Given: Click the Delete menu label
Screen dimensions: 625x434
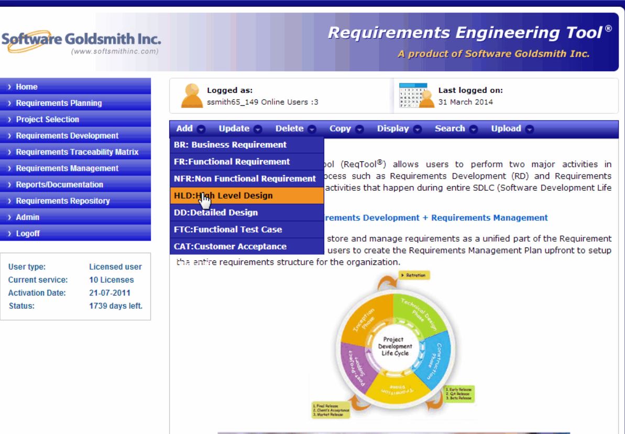Looking at the screenshot, I should pyautogui.click(x=289, y=128).
